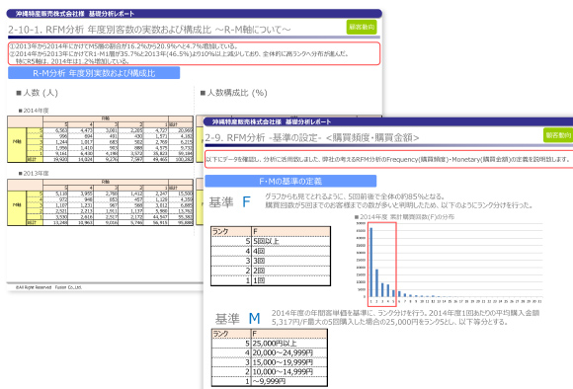Select the line starting '2014年度の年間客単価を基準に'
This screenshot has width=573, height=389.
(406, 313)
